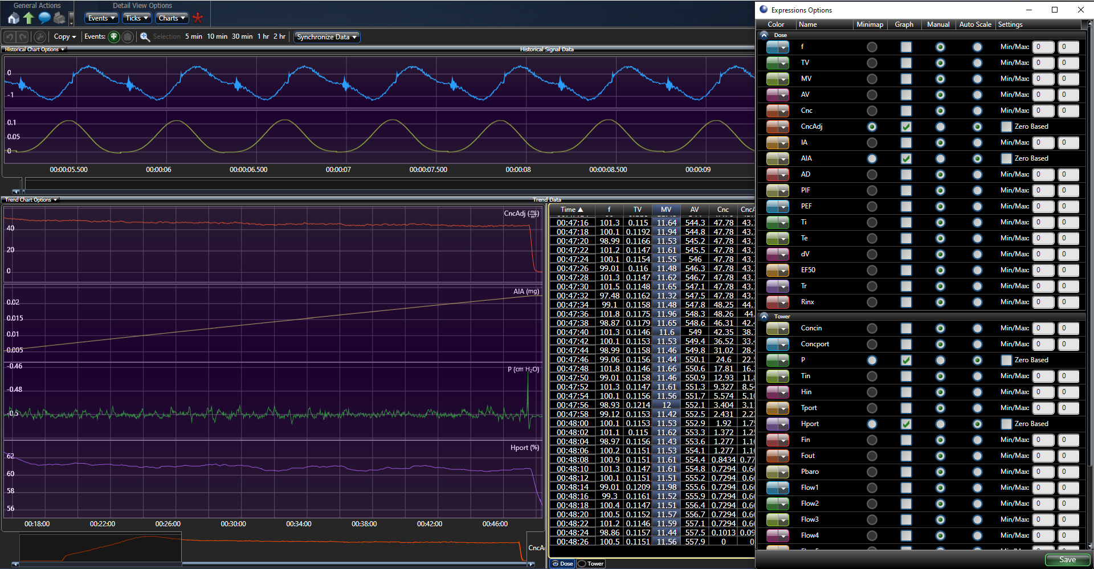1094x569 pixels.
Task: Collapse the Dose group in Expressions Options
Action: click(x=764, y=35)
